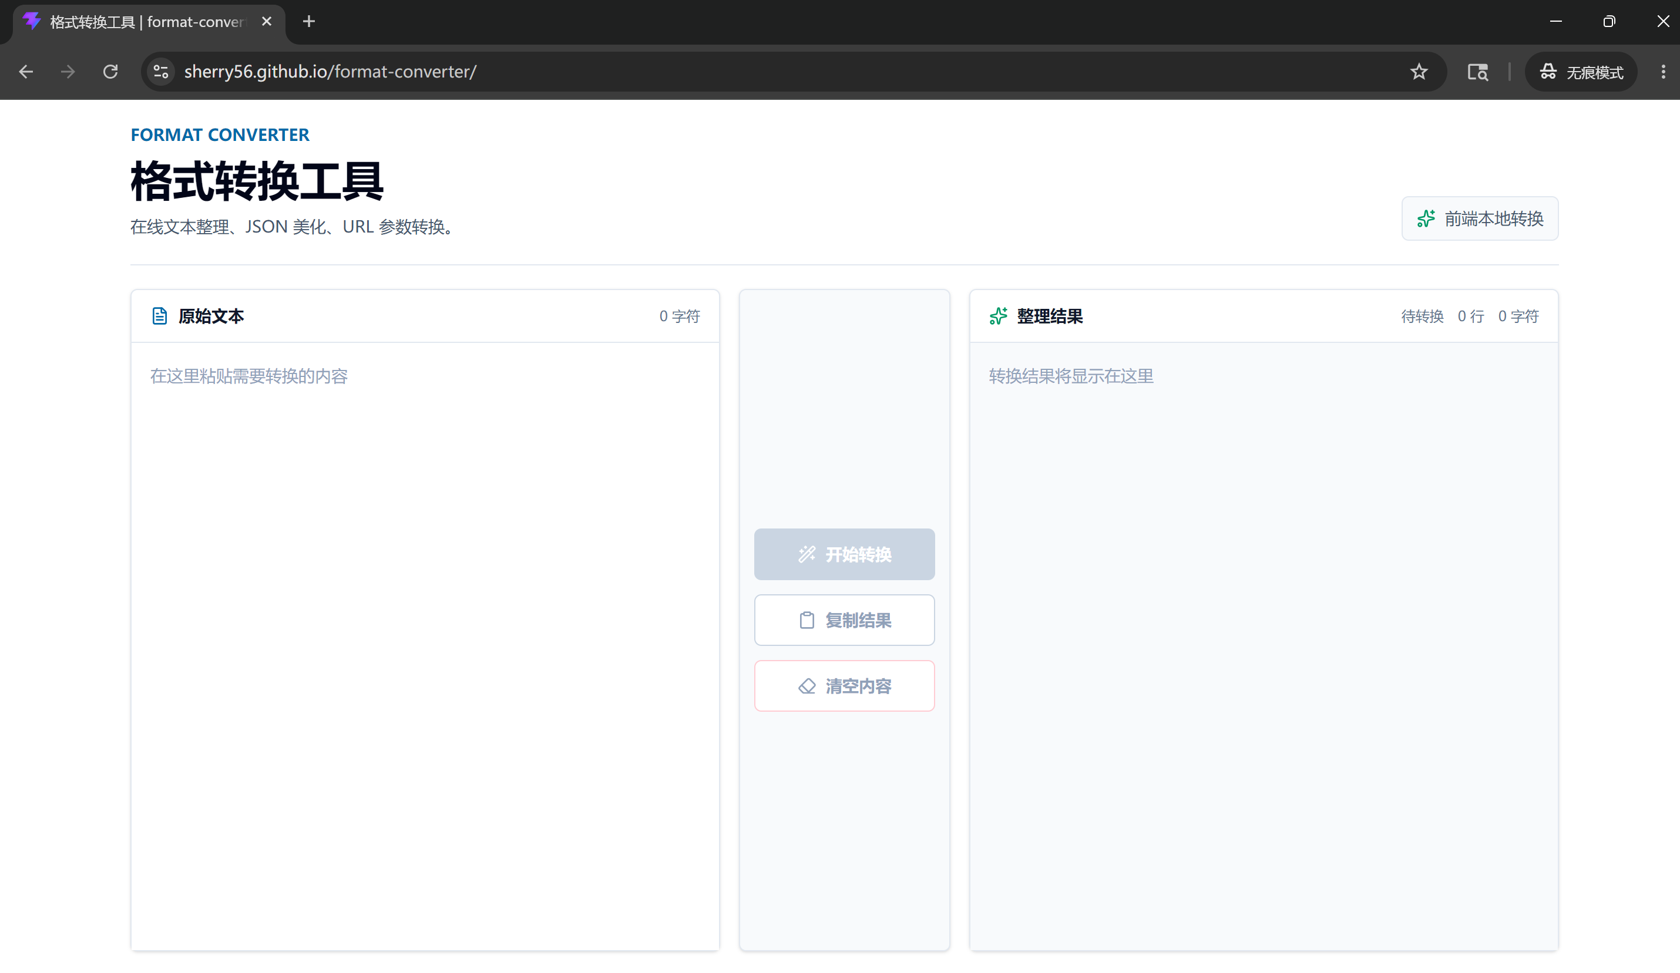Open the Google Lens search icon
The height and width of the screenshot is (973, 1680).
(x=1477, y=72)
